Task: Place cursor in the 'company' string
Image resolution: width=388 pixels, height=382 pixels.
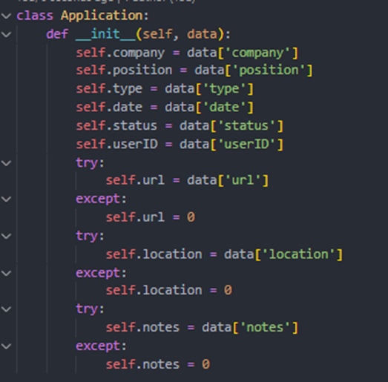Action: point(258,53)
